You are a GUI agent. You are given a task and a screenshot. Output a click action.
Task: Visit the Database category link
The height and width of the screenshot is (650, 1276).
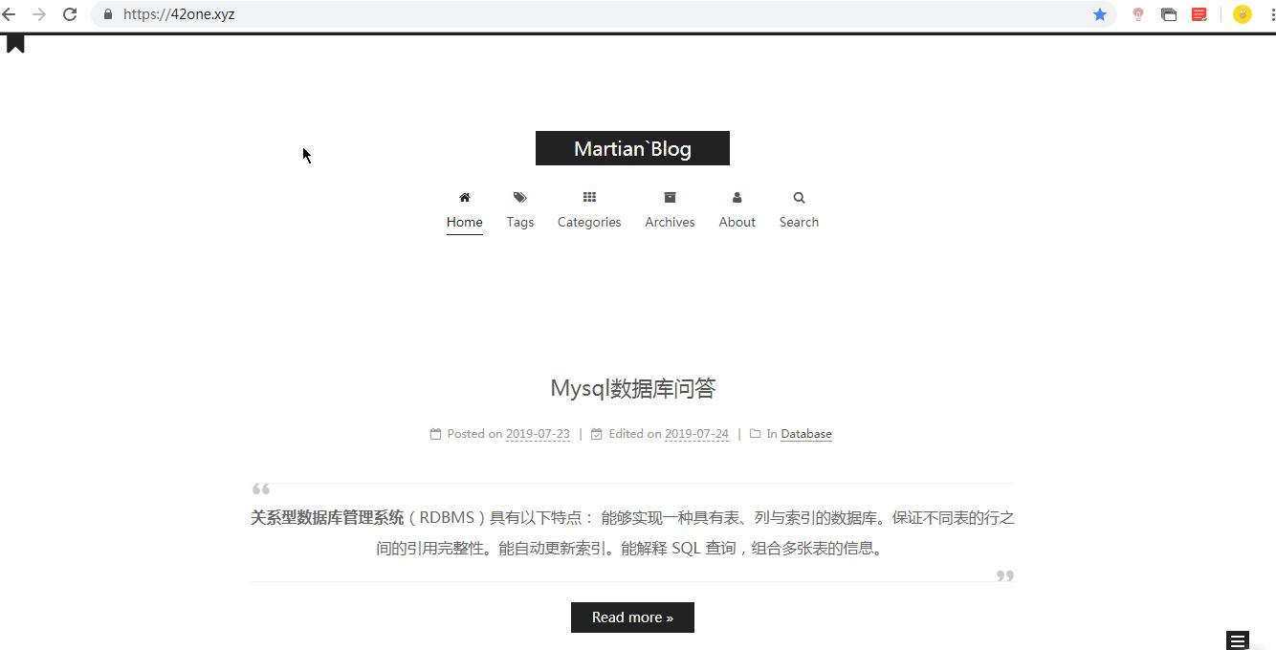[805, 433]
